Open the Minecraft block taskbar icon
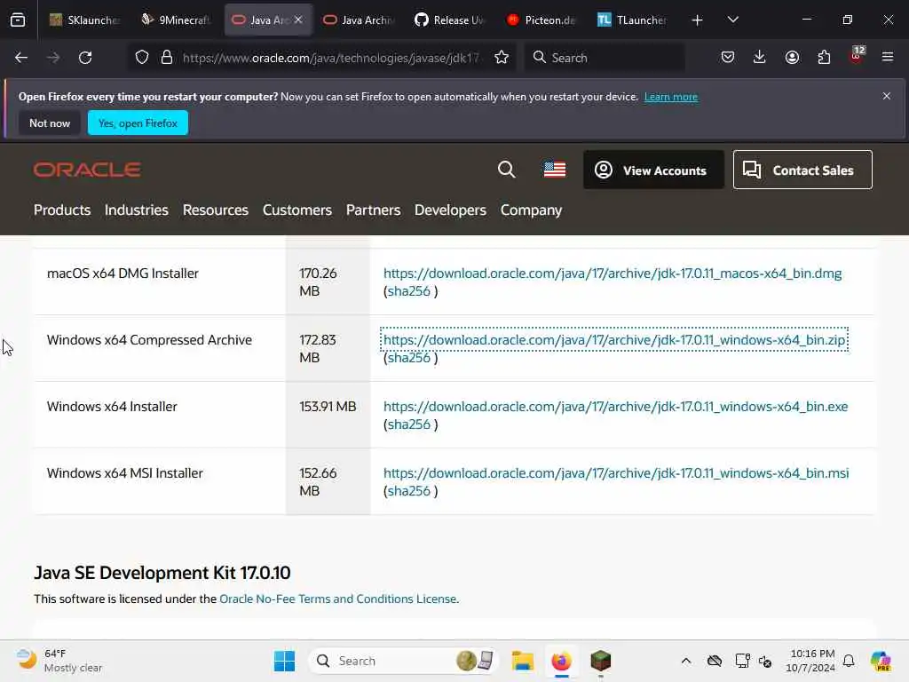 click(x=601, y=661)
